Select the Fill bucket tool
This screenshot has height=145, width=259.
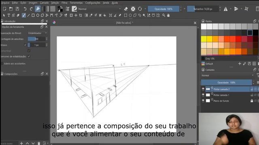(105, 15)
